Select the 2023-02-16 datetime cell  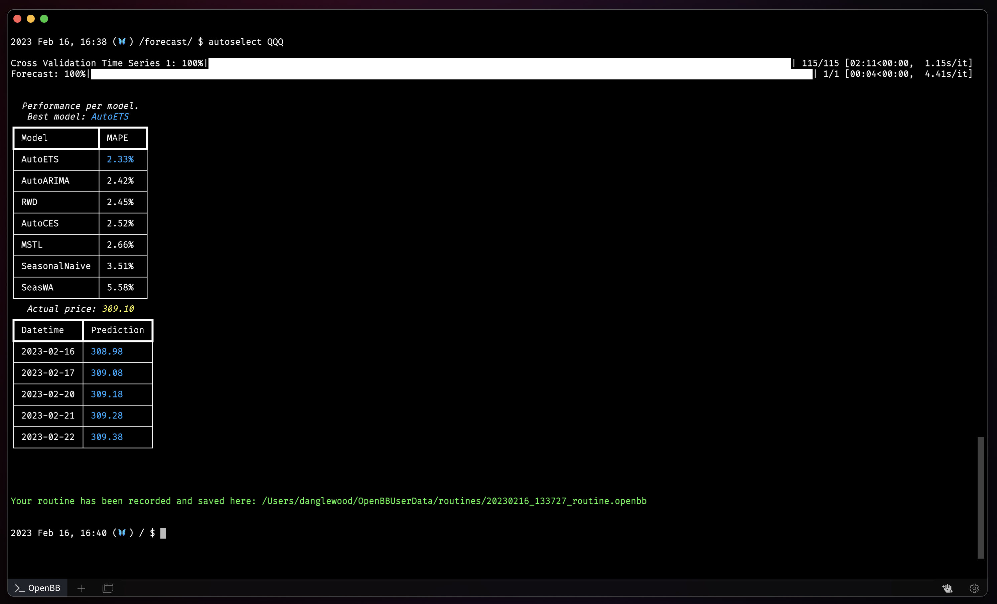pyautogui.click(x=48, y=351)
